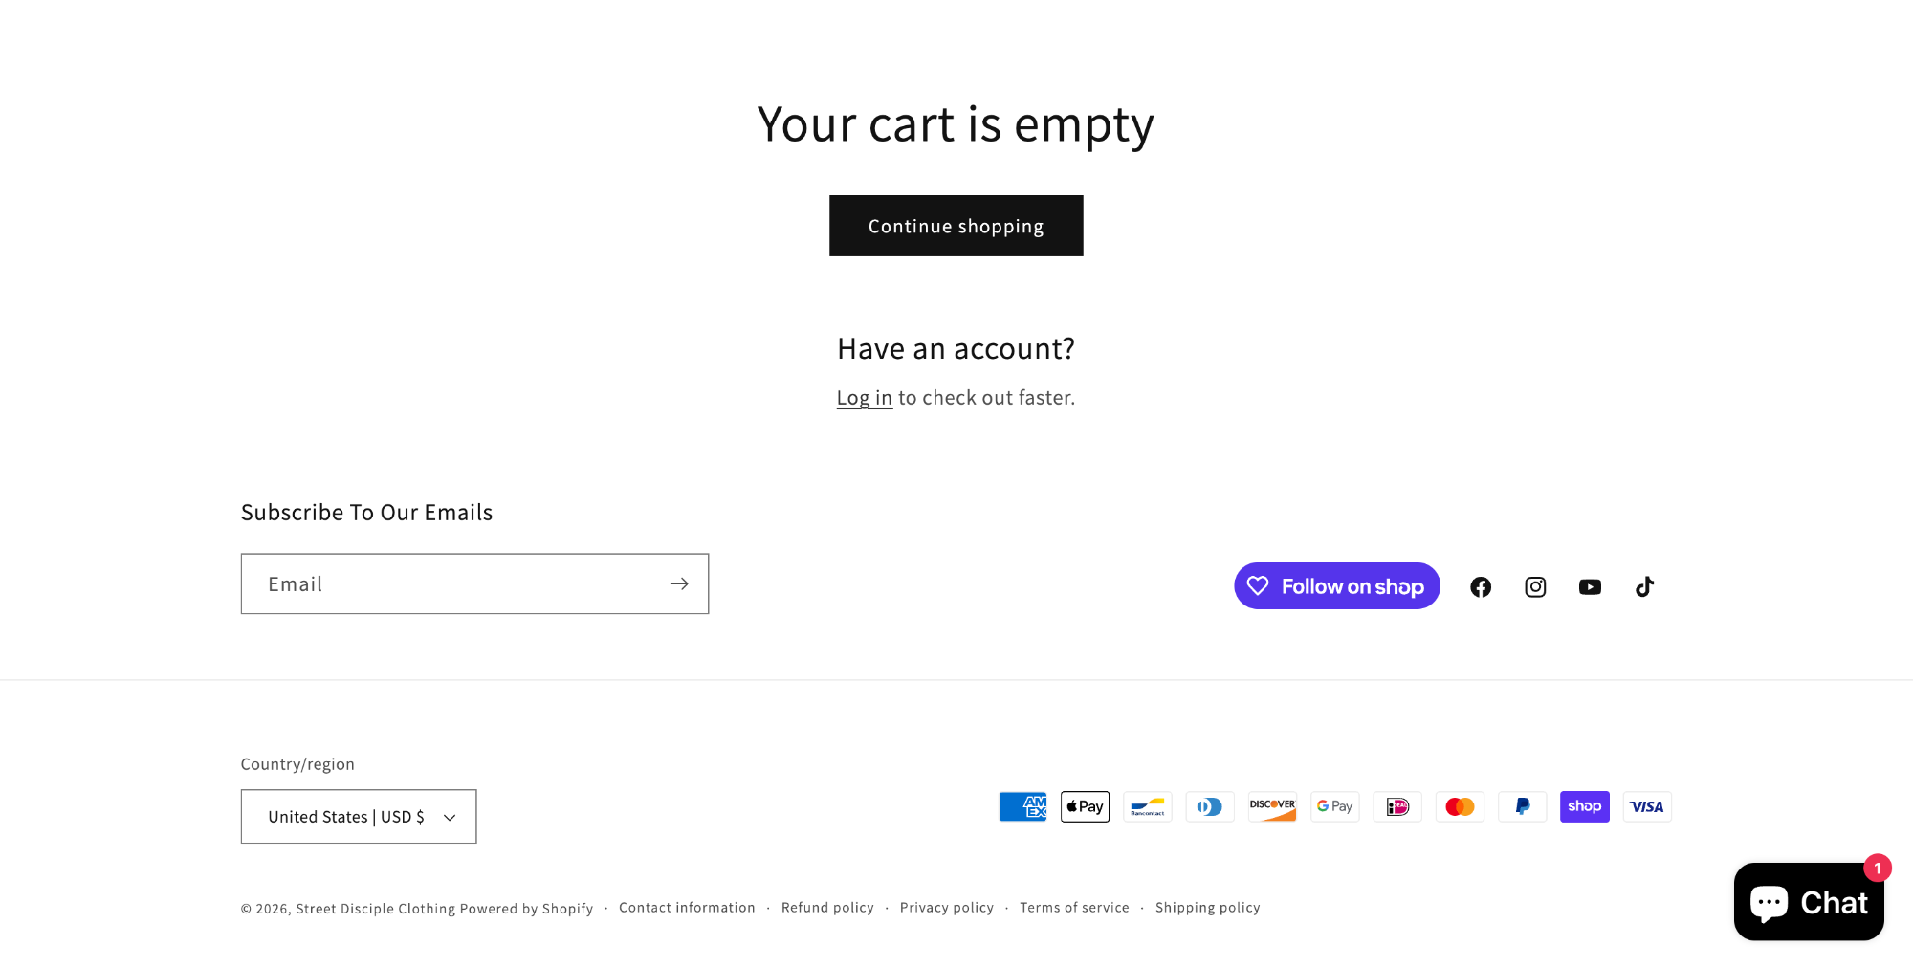Open the Refund policy link
Viewport: 1913px width, 968px height.
click(x=827, y=908)
